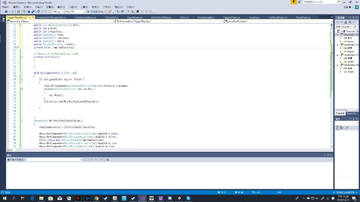The width and height of the screenshot is (360, 202).
Task: Click the yellow notification filter flag icon
Action: point(294,2)
